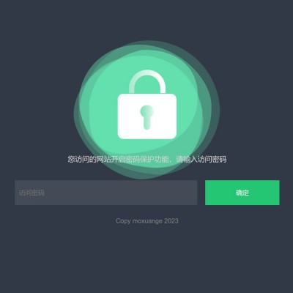The height and width of the screenshot is (293, 293).
Task: Click the 'Copy moxuange 2023' footer text
Action: point(147,221)
